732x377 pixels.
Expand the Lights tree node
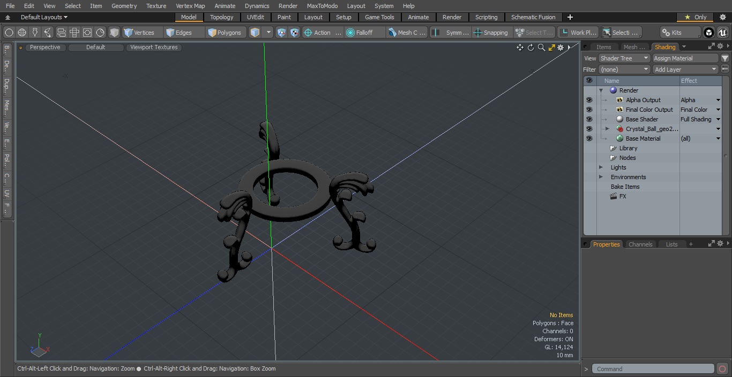click(x=601, y=167)
